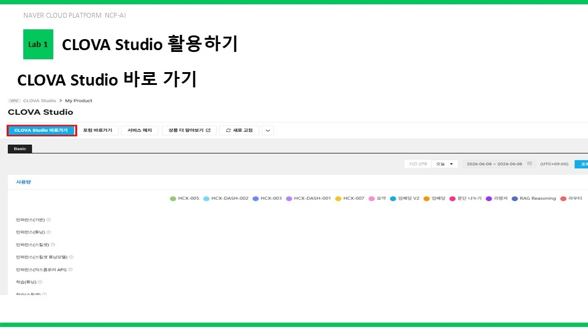The height and width of the screenshot is (330, 588).
Task: Click the 인퍼런스(기본) row label
Action: [31, 220]
